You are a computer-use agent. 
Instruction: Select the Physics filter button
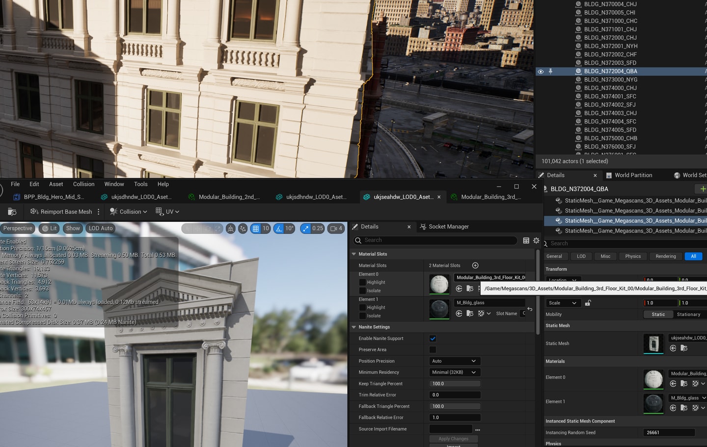pos(633,257)
